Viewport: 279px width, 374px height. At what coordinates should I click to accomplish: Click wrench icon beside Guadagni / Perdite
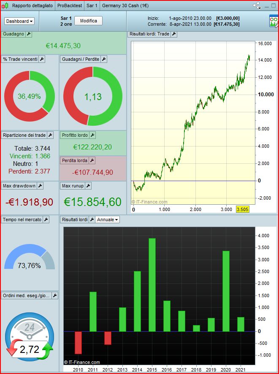coord(104,59)
